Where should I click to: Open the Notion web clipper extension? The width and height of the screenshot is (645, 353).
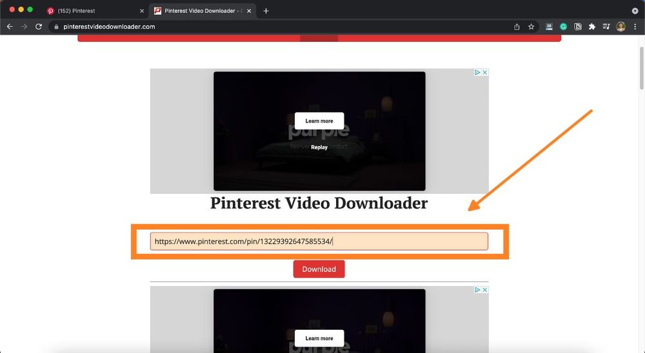(577, 26)
